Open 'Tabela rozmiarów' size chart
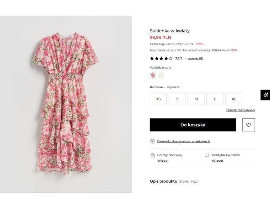This screenshot has width=270, height=203. coord(240,110)
